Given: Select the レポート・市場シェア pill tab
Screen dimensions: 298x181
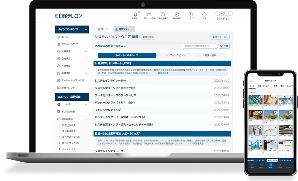Looking at the screenshot, I should click(x=127, y=56).
